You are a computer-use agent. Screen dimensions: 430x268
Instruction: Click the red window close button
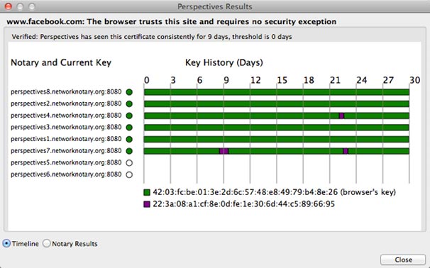(x=9, y=6)
